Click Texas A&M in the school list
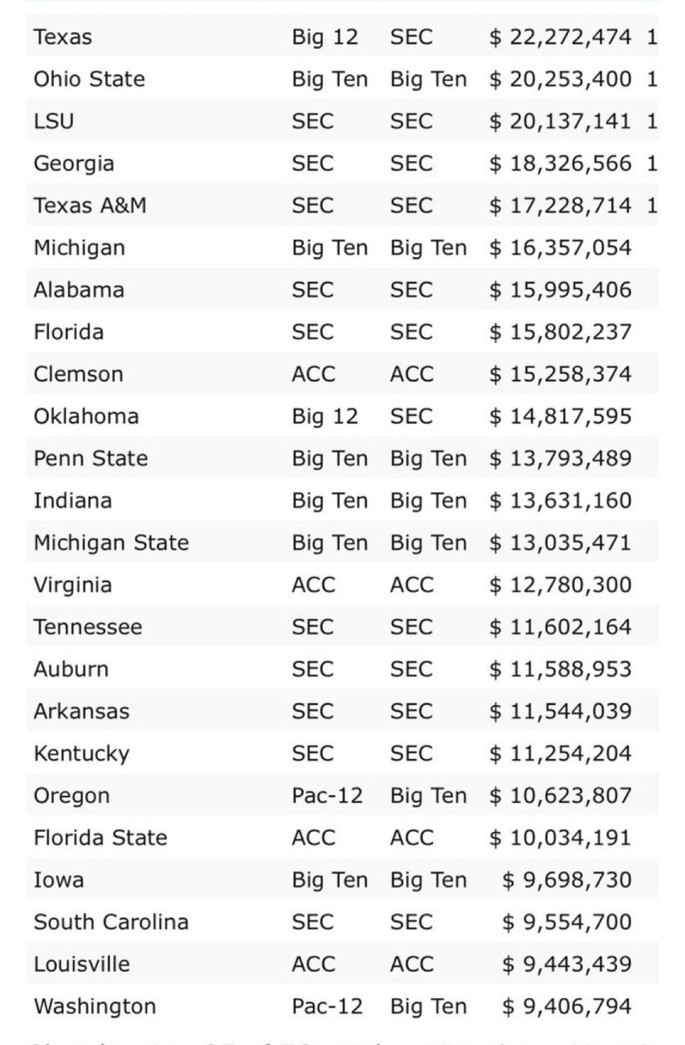Screen dimensions: 685x1045 (x=90, y=205)
